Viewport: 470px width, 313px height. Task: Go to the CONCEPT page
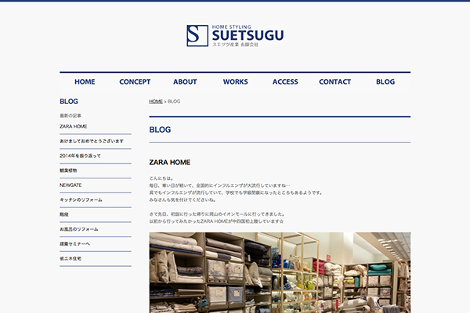135,81
